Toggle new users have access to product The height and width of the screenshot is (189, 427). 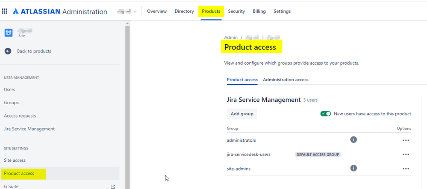pos(325,114)
